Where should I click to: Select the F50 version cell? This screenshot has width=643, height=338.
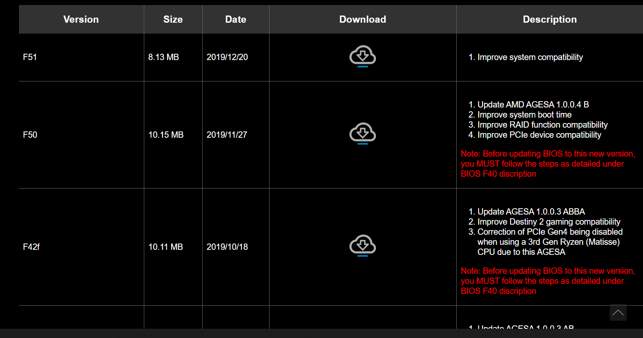[30, 135]
